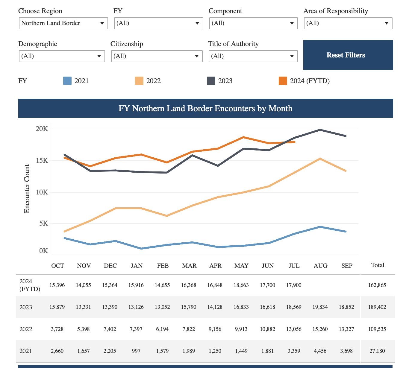Screen dimensions: 406x368
Task: Open the Component filter dropdown
Action: 253,23
